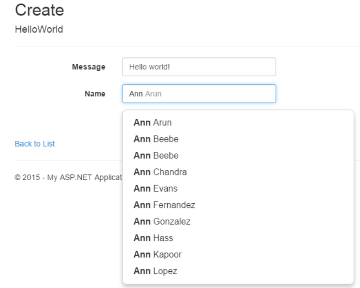Pick Ann Hass from the suggestions
Image resolution: width=360 pixels, height=288 pixels.
click(x=153, y=238)
